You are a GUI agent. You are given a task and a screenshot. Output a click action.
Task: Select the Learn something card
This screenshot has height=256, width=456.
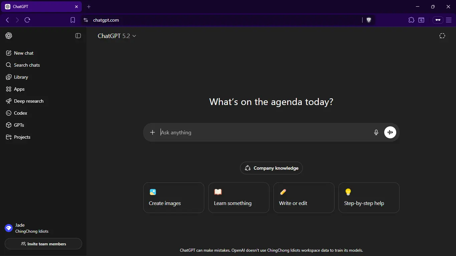point(239,198)
